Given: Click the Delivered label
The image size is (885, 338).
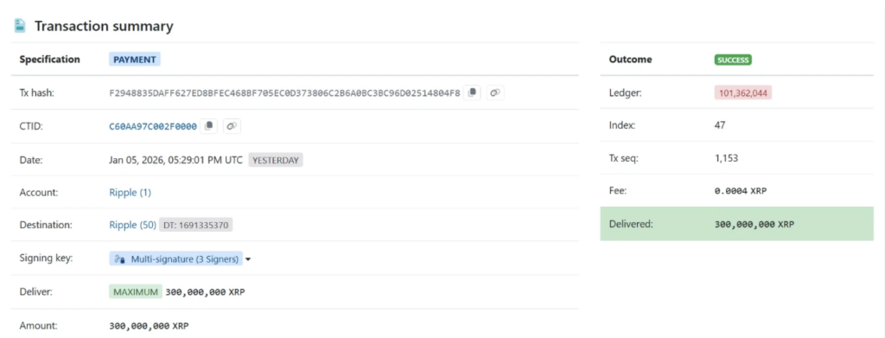Looking at the screenshot, I should [x=630, y=224].
